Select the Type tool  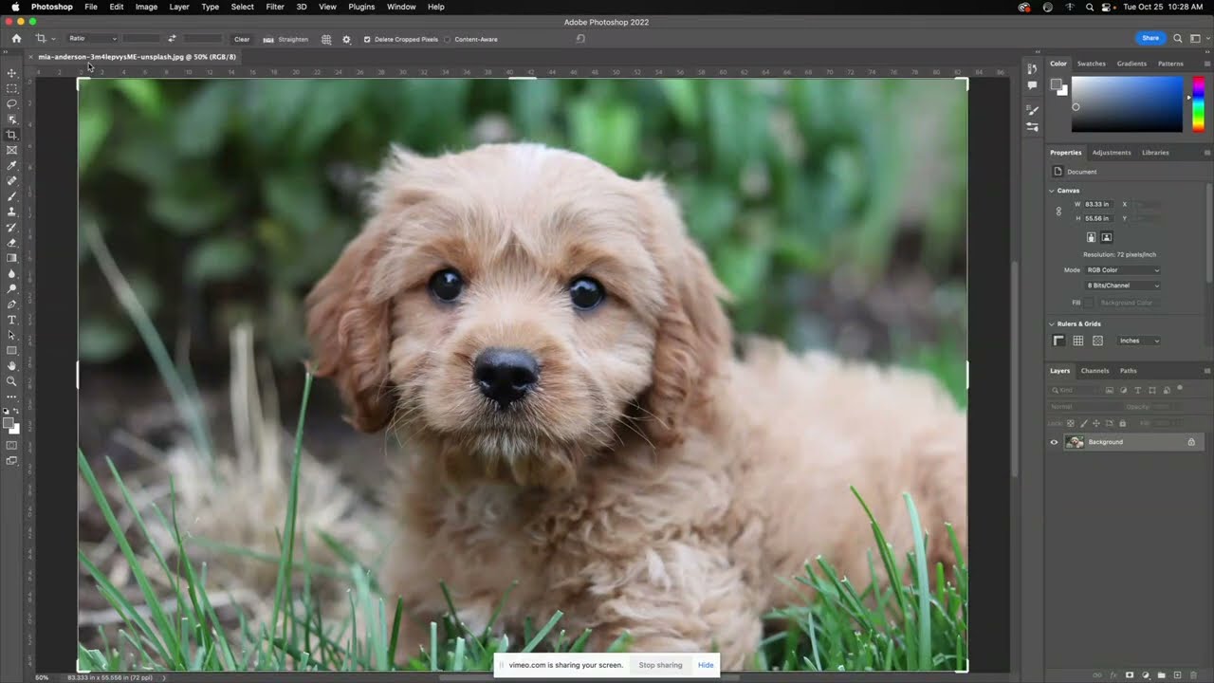pos(12,320)
